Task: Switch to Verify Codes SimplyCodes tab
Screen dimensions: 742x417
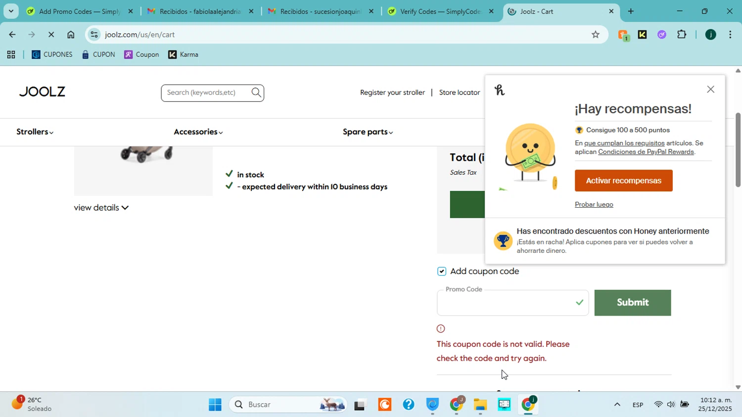Action: [440, 11]
